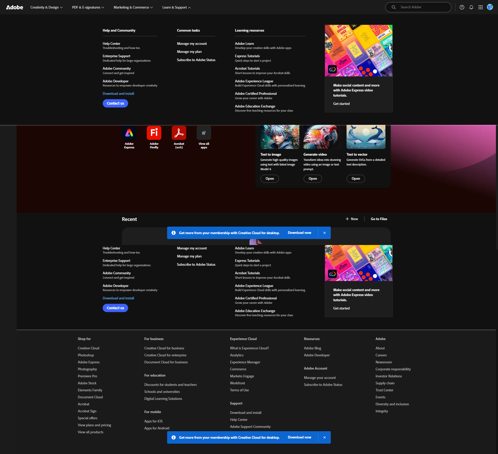
Task: Click into the Search Adobe field
Action: coord(418,7)
